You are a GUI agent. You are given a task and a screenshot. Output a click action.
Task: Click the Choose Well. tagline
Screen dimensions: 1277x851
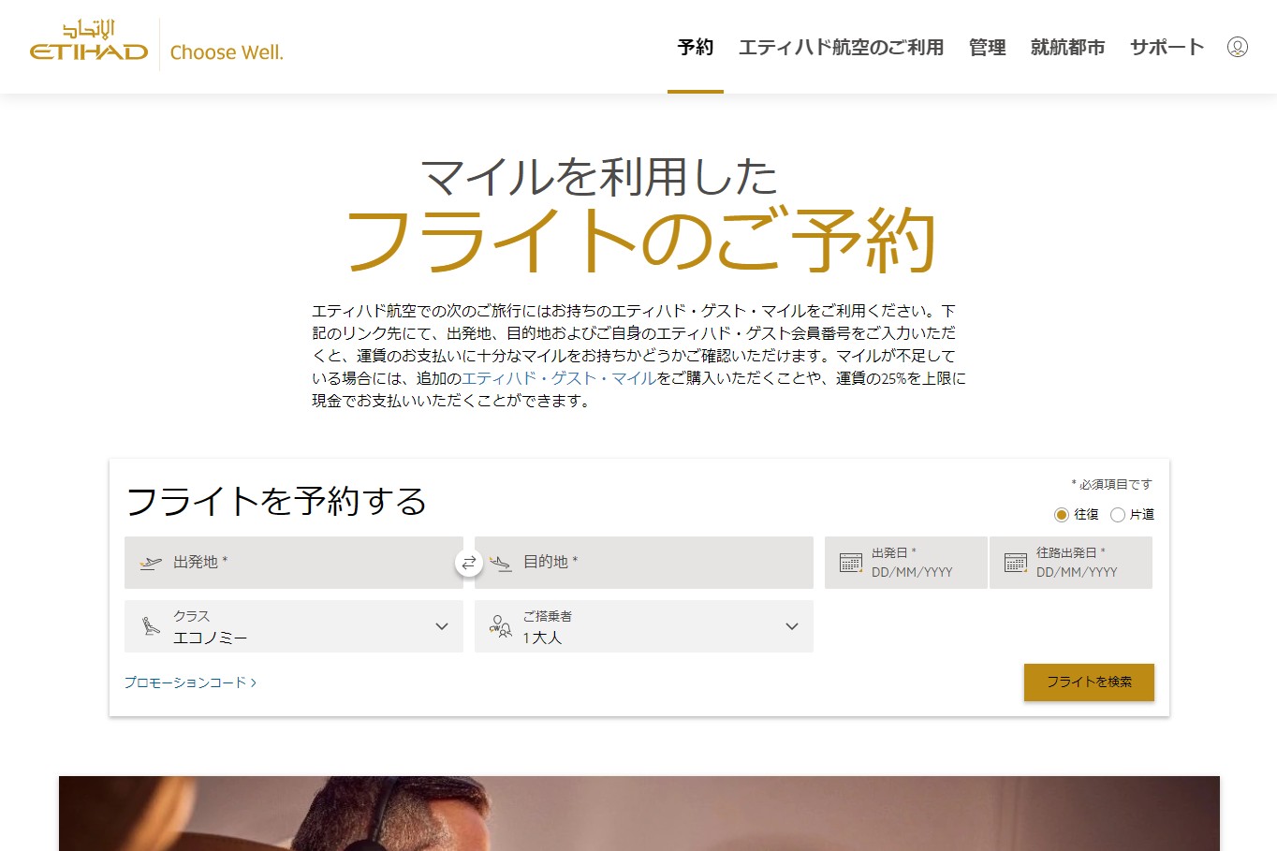click(x=227, y=52)
